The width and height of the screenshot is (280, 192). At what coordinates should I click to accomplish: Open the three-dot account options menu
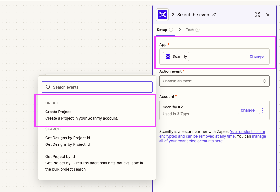263,110
